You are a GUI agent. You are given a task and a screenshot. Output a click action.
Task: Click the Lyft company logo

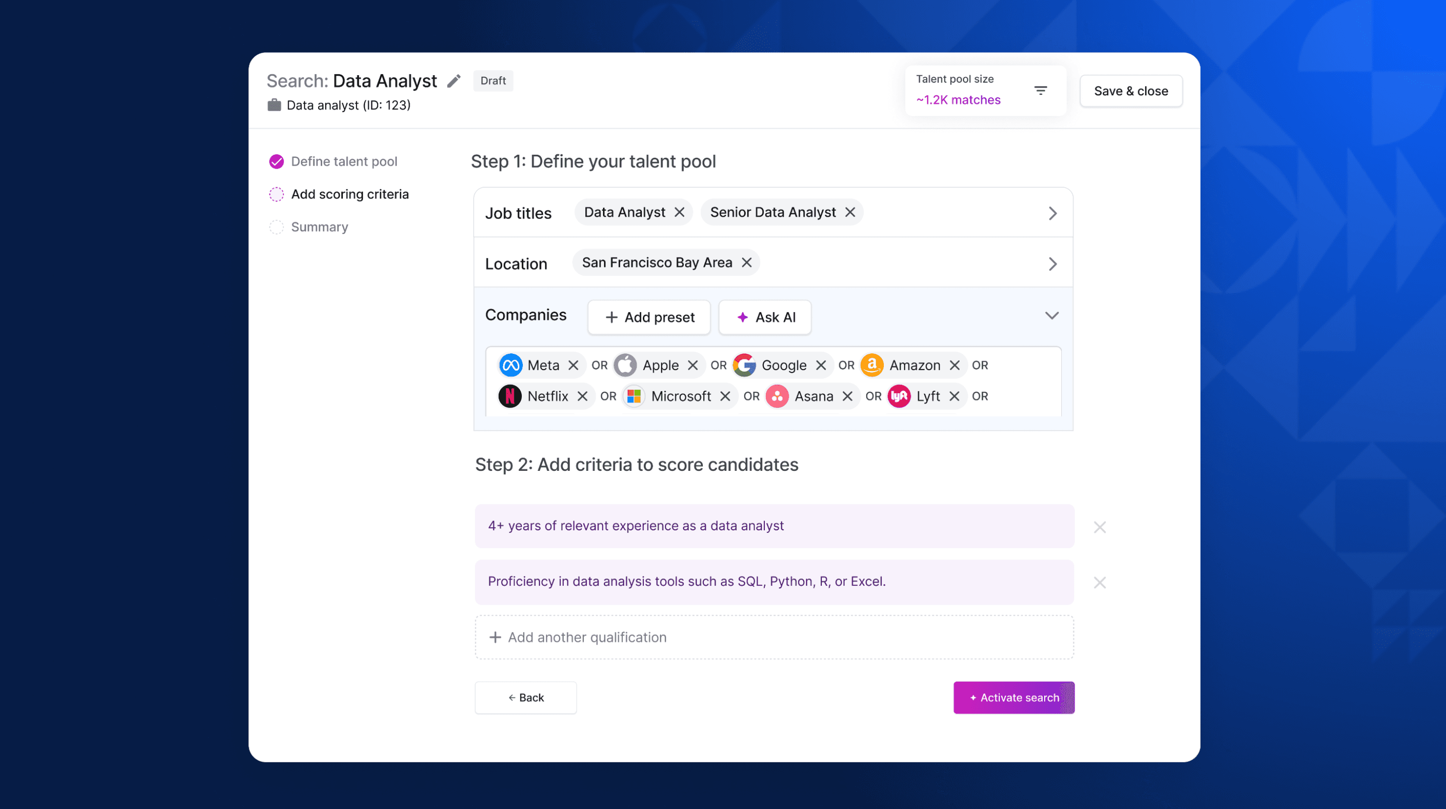tap(899, 396)
